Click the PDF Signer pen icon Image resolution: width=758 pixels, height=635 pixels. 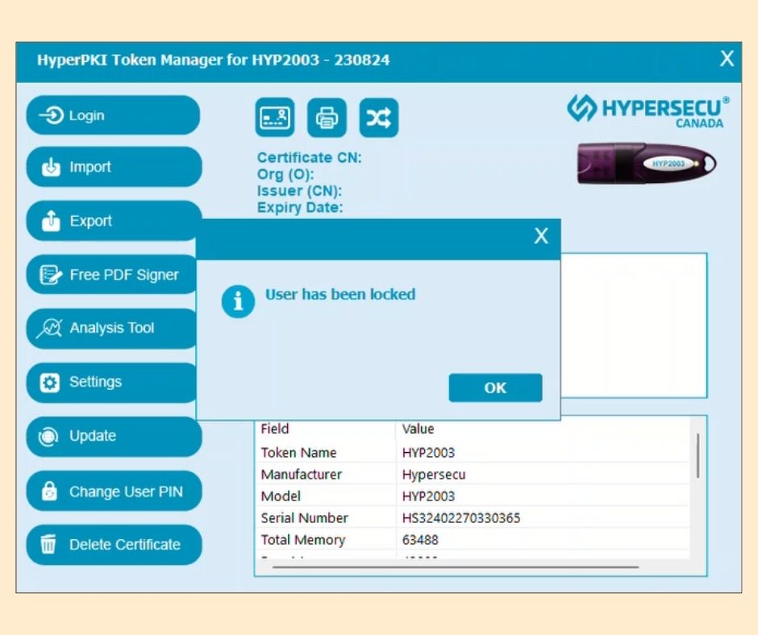pos(51,275)
